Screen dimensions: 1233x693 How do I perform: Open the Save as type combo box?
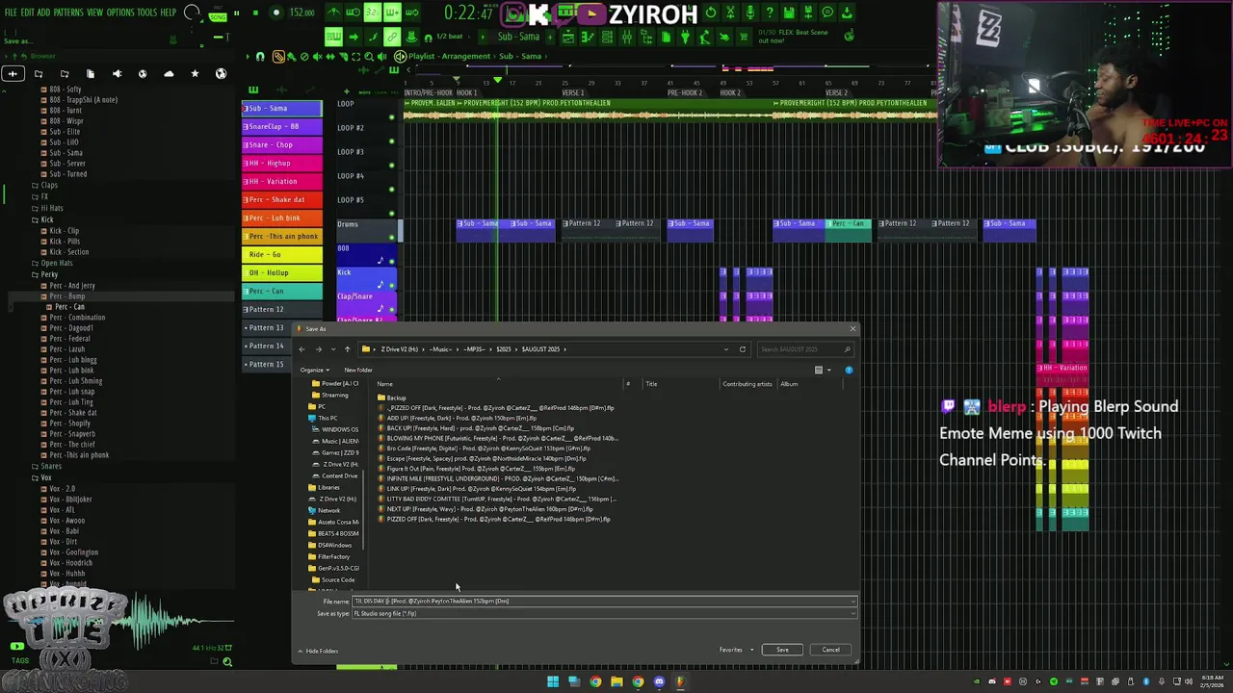(604, 613)
